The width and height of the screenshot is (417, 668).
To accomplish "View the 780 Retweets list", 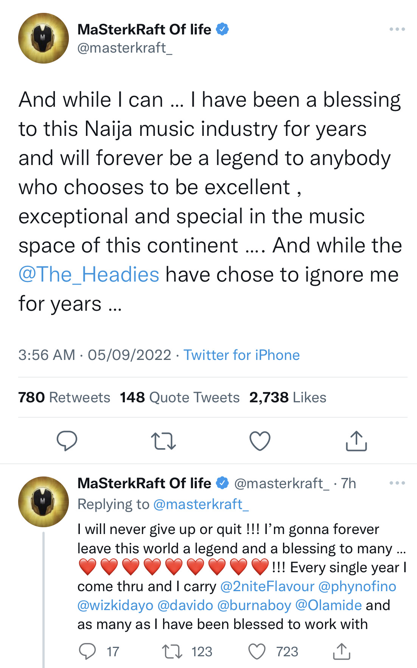I will (64, 397).
